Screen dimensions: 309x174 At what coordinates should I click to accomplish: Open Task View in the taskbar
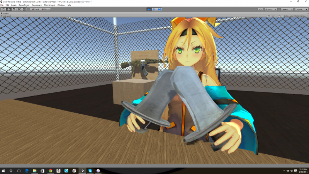click(19, 171)
